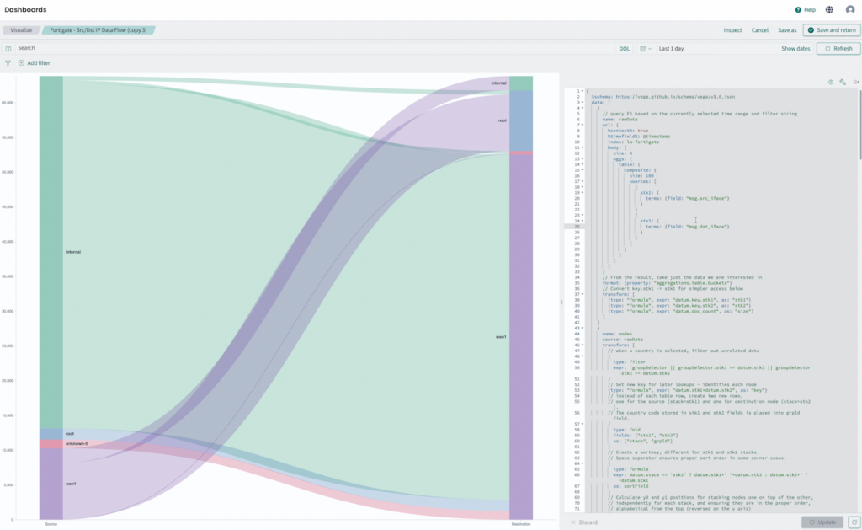The image size is (862, 530).
Task: Click the X icon beside Discard
Action: tap(572, 522)
